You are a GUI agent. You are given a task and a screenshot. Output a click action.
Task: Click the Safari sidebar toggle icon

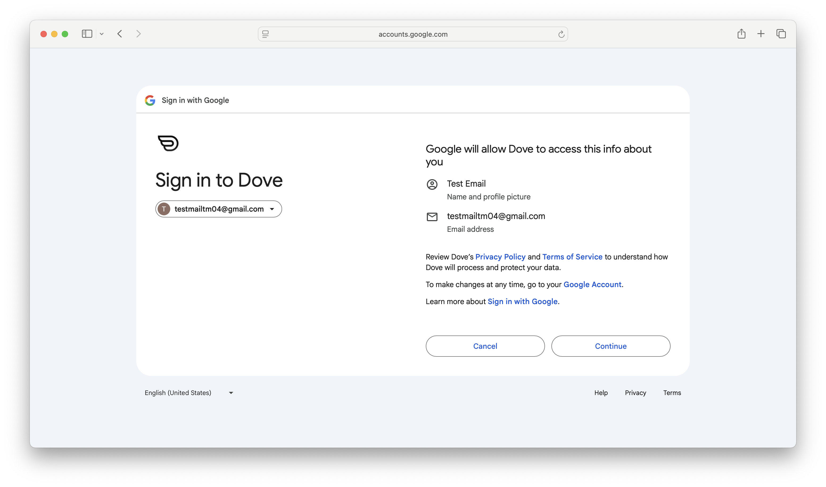(87, 34)
